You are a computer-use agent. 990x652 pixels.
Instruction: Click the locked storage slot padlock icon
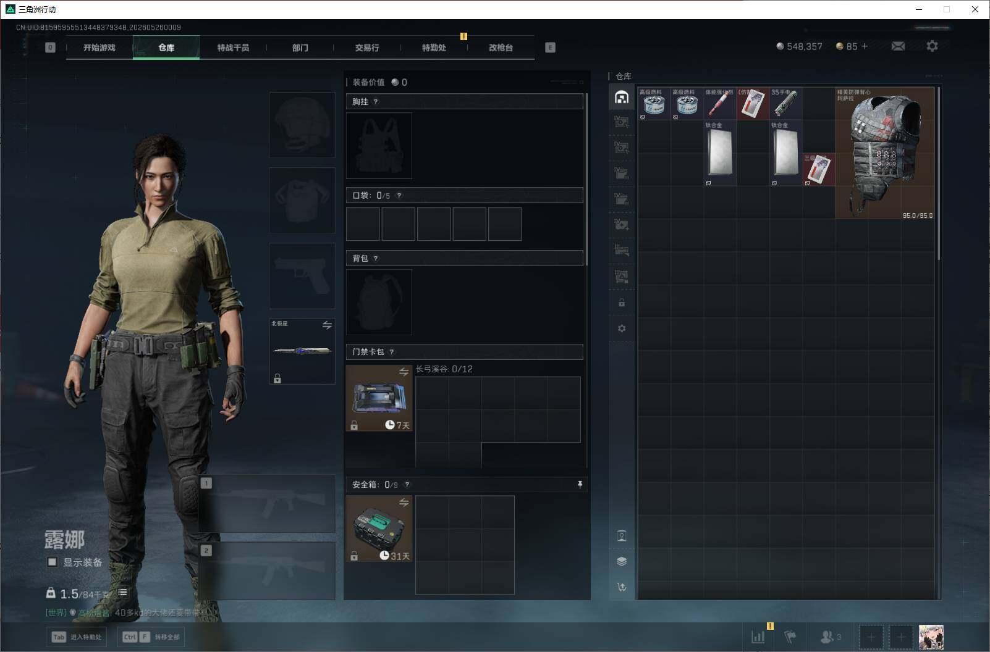click(622, 303)
